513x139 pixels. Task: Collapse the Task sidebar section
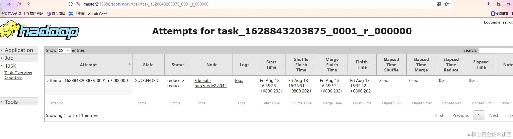coord(19,66)
